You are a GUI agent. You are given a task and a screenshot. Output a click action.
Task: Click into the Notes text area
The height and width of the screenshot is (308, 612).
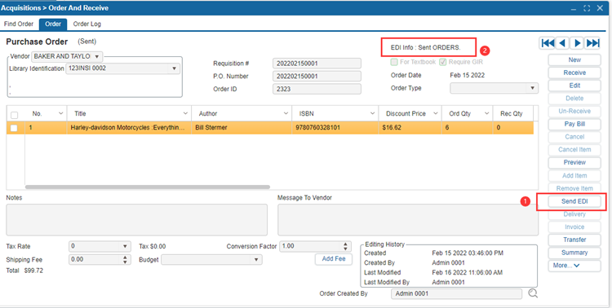point(136,219)
